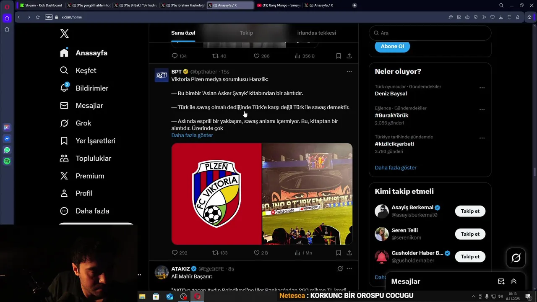Click Daha fazla göster under trends
This screenshot has height=302, width=537.
pos(396,168)
